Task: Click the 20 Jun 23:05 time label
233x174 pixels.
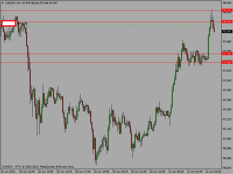Action: click(158, 172)
